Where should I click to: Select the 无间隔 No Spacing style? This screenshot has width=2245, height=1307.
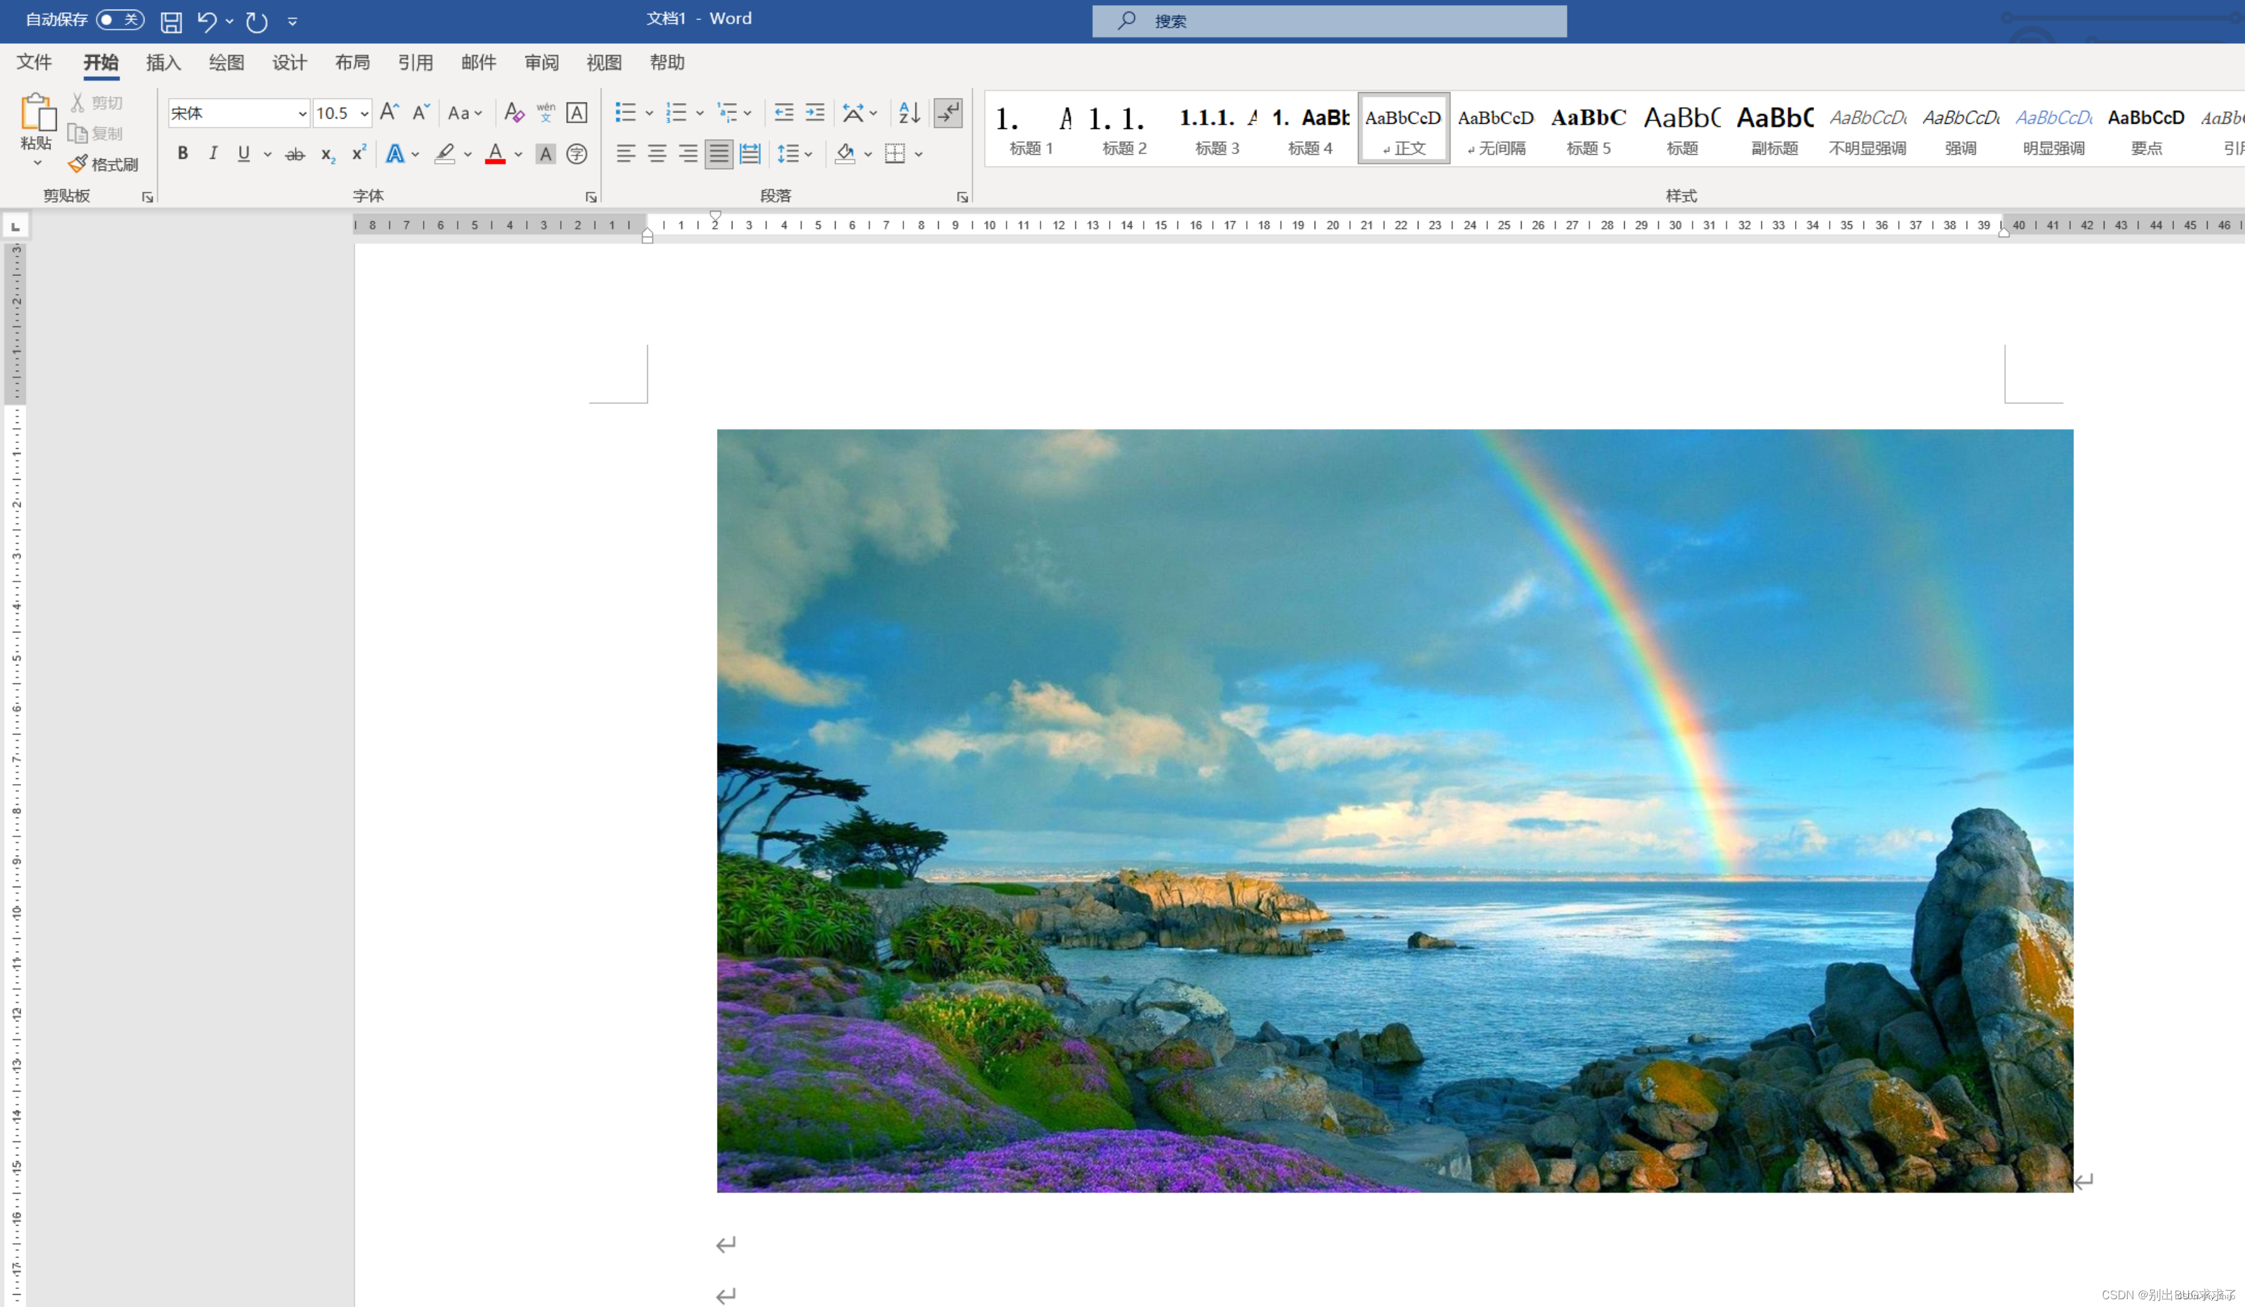1496,129
